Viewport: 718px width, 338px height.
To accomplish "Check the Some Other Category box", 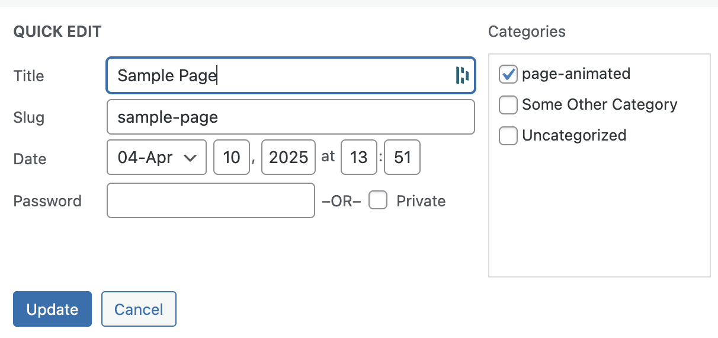I will (508, 105).
